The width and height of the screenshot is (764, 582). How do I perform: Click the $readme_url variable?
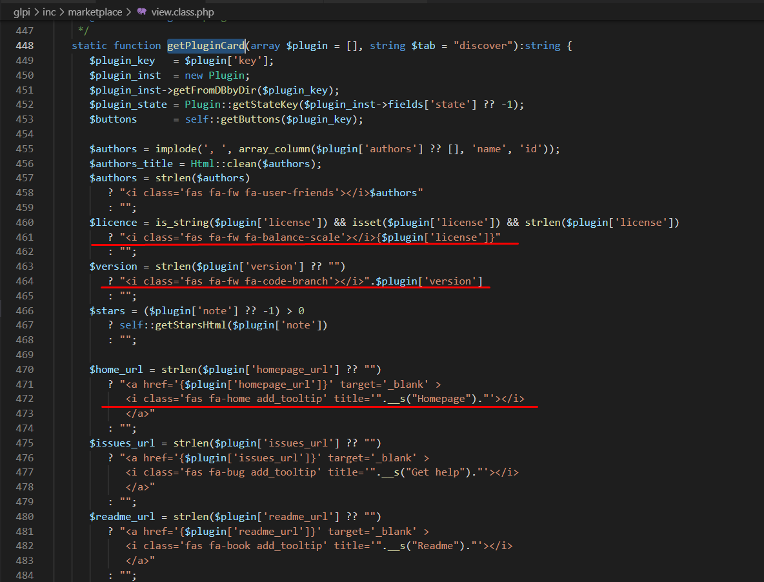coord(122,517)
